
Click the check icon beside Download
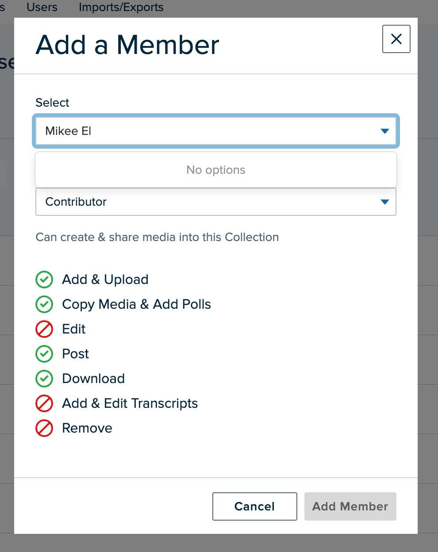(44, 379)
